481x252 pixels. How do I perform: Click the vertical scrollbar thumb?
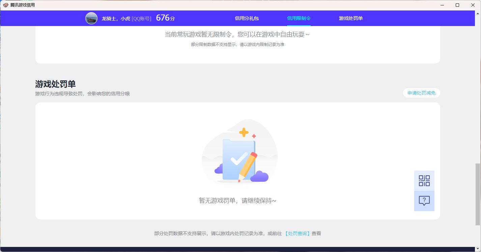point(477,194)
